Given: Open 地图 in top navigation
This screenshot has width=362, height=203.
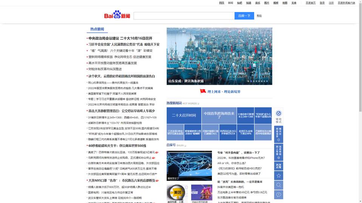Looking at the screenshot, I should click(x=285, y=3).
